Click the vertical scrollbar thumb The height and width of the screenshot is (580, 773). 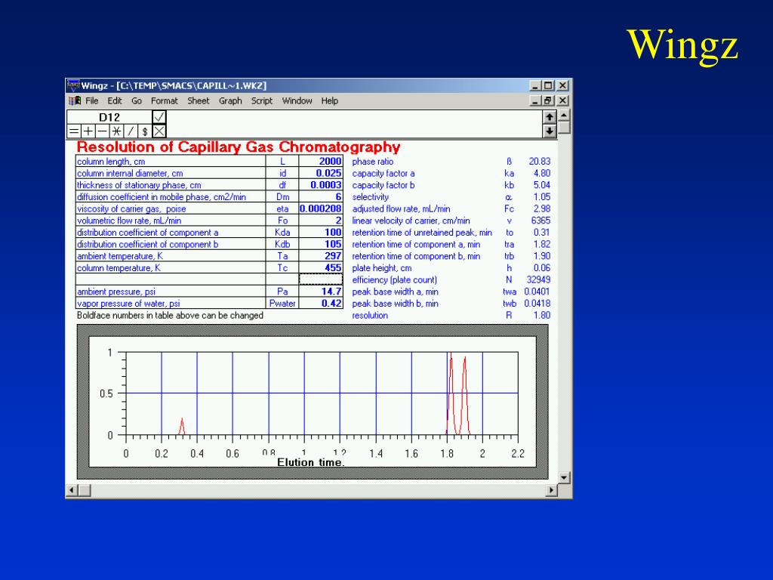tap(565, 128)
